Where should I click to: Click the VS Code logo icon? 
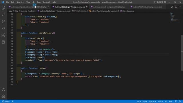tap(3, 2)
